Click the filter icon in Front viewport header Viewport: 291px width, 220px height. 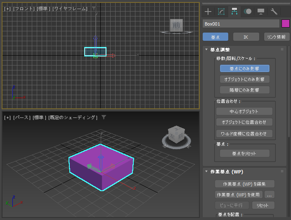[x=94, y=8]
